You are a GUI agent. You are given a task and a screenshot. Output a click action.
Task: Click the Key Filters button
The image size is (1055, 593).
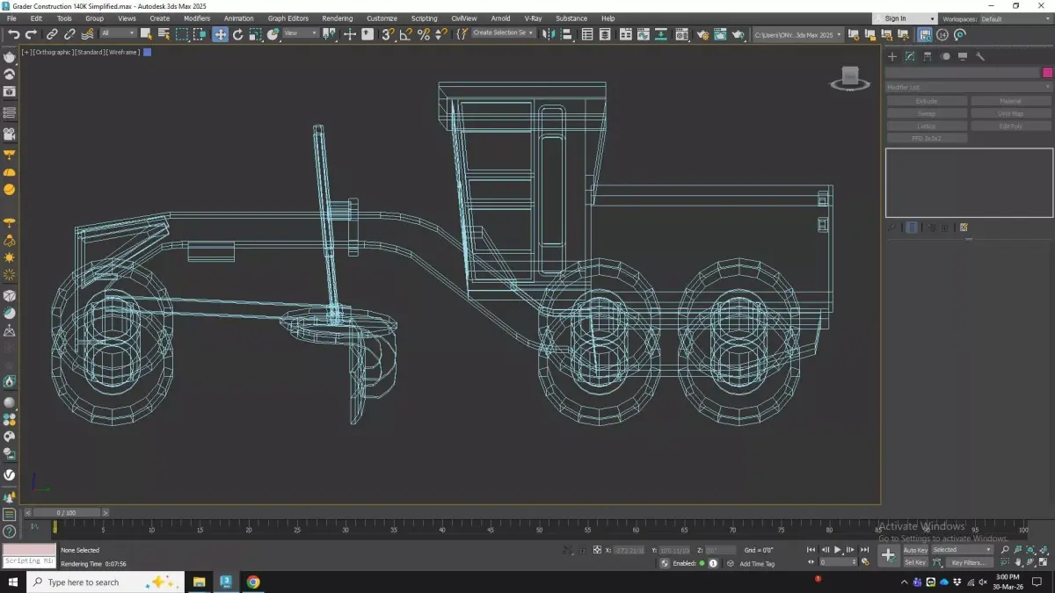pyautogui.click(x=968, y=562)
